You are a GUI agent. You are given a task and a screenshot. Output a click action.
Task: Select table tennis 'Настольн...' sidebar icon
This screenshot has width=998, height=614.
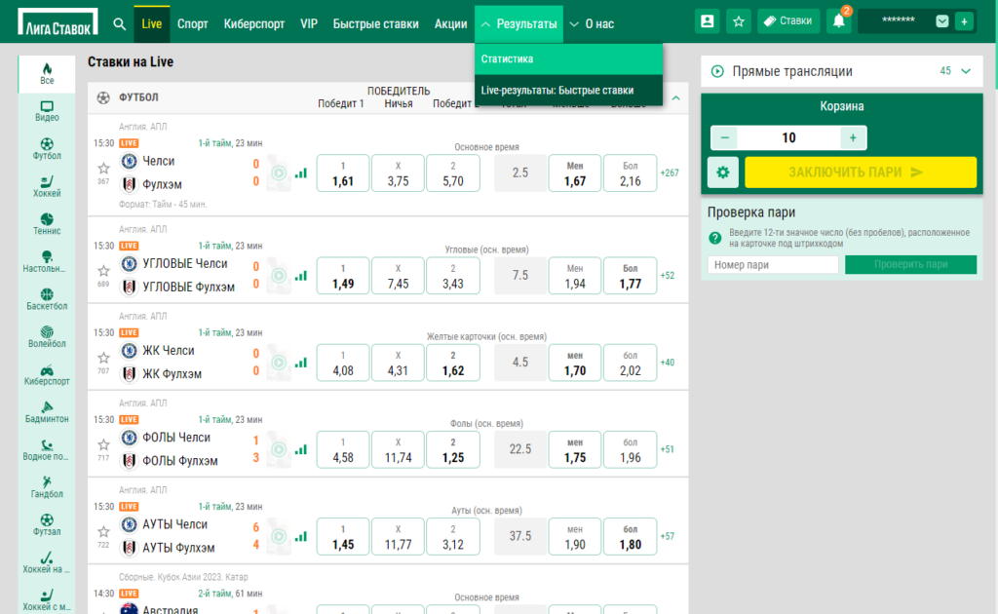click(x=47, y=261)
